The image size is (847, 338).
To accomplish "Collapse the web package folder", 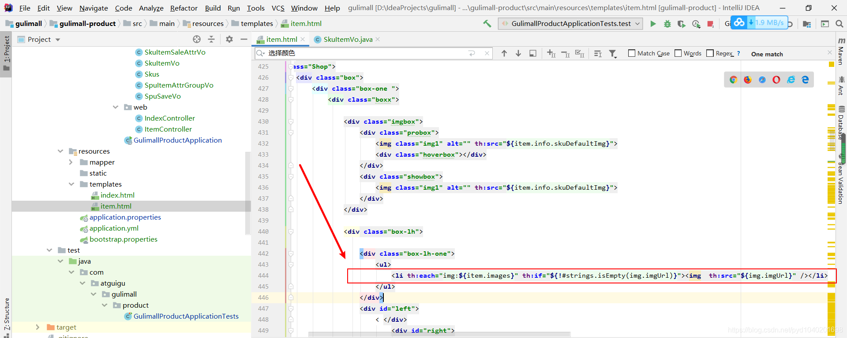I will pyautogui.click(x=116, y=107).
